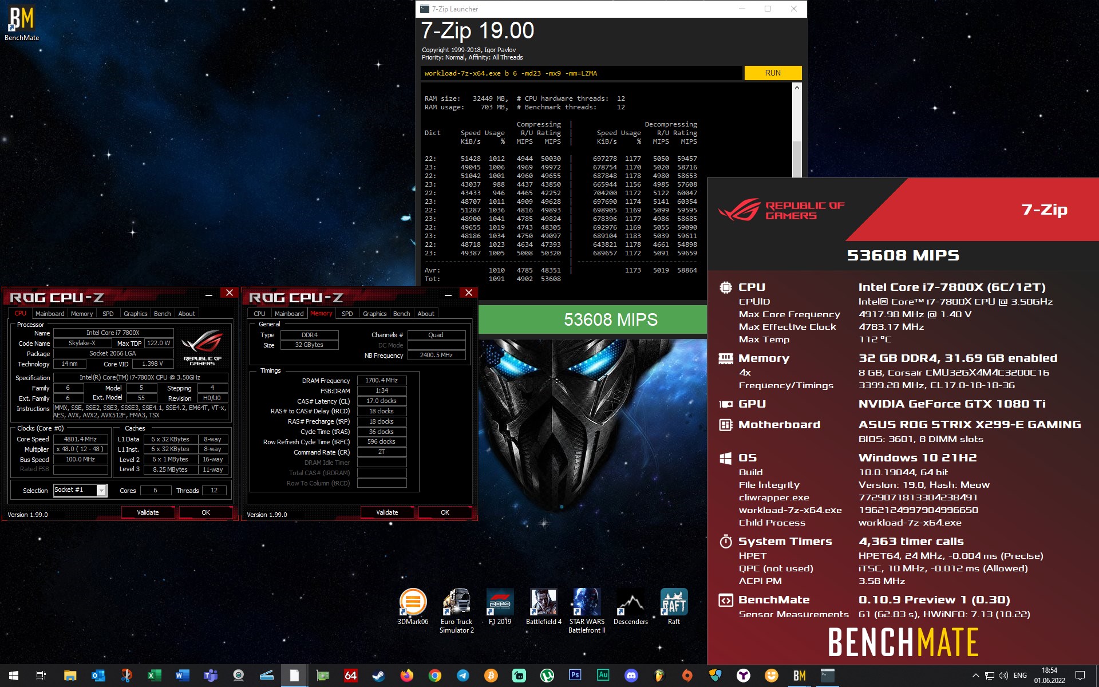The image size is (1099, 687).
Task: Open the Descenders desktop shortcut
Action: (631, 607)
